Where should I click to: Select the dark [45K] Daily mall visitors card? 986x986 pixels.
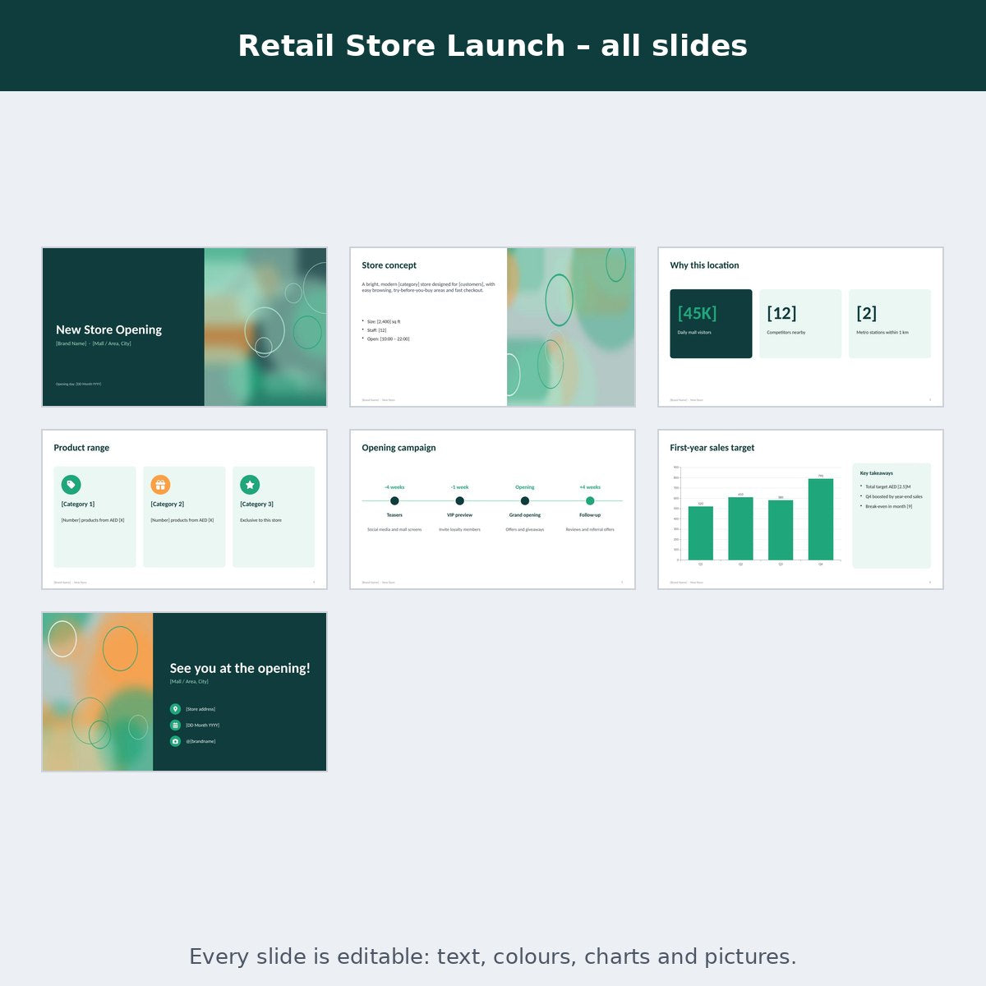coord(711,324)
